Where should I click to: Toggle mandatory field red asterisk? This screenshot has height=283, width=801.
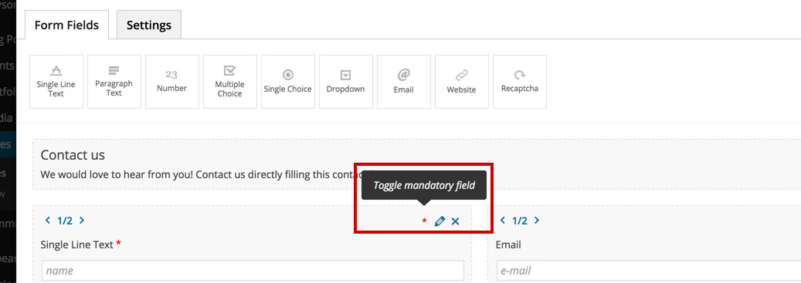pos(425,221)
